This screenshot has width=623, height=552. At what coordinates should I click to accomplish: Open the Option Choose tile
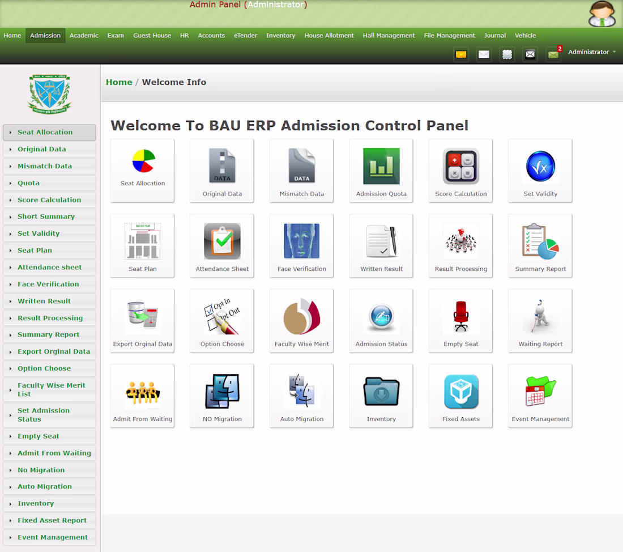(221, 321)
